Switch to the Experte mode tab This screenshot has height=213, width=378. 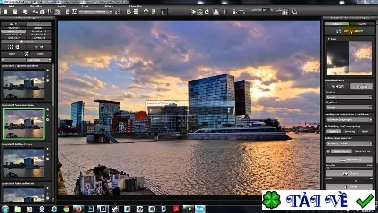[362, 24]
